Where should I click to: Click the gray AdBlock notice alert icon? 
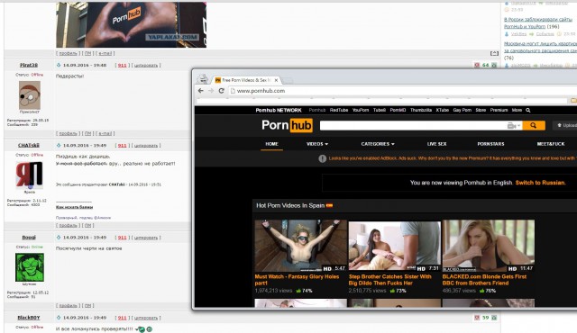click(323, 158)
